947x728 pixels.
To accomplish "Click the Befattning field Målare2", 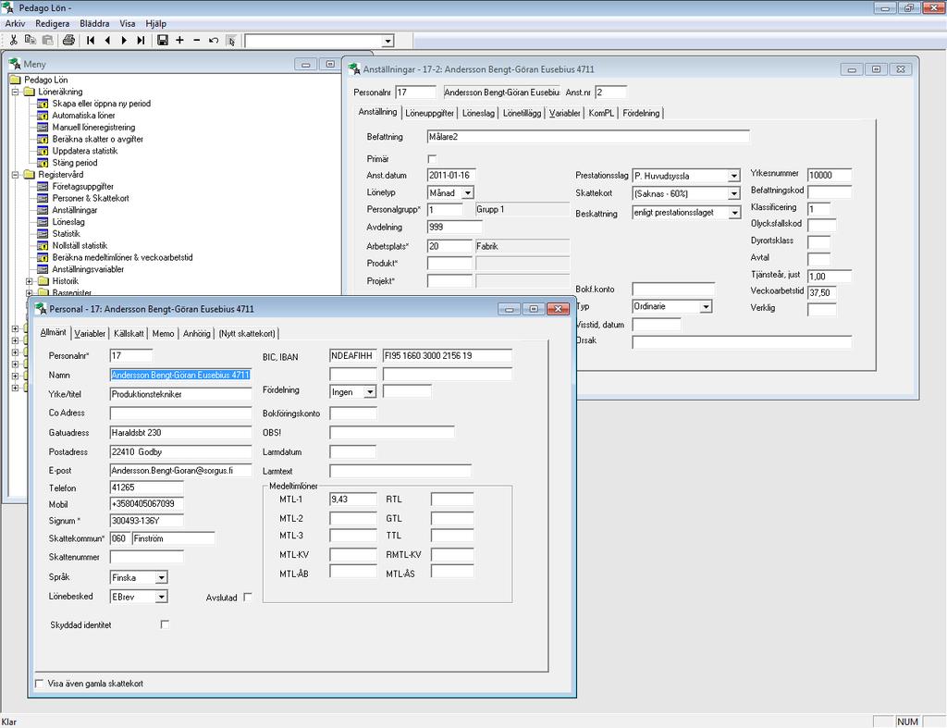I will (587, 137).
